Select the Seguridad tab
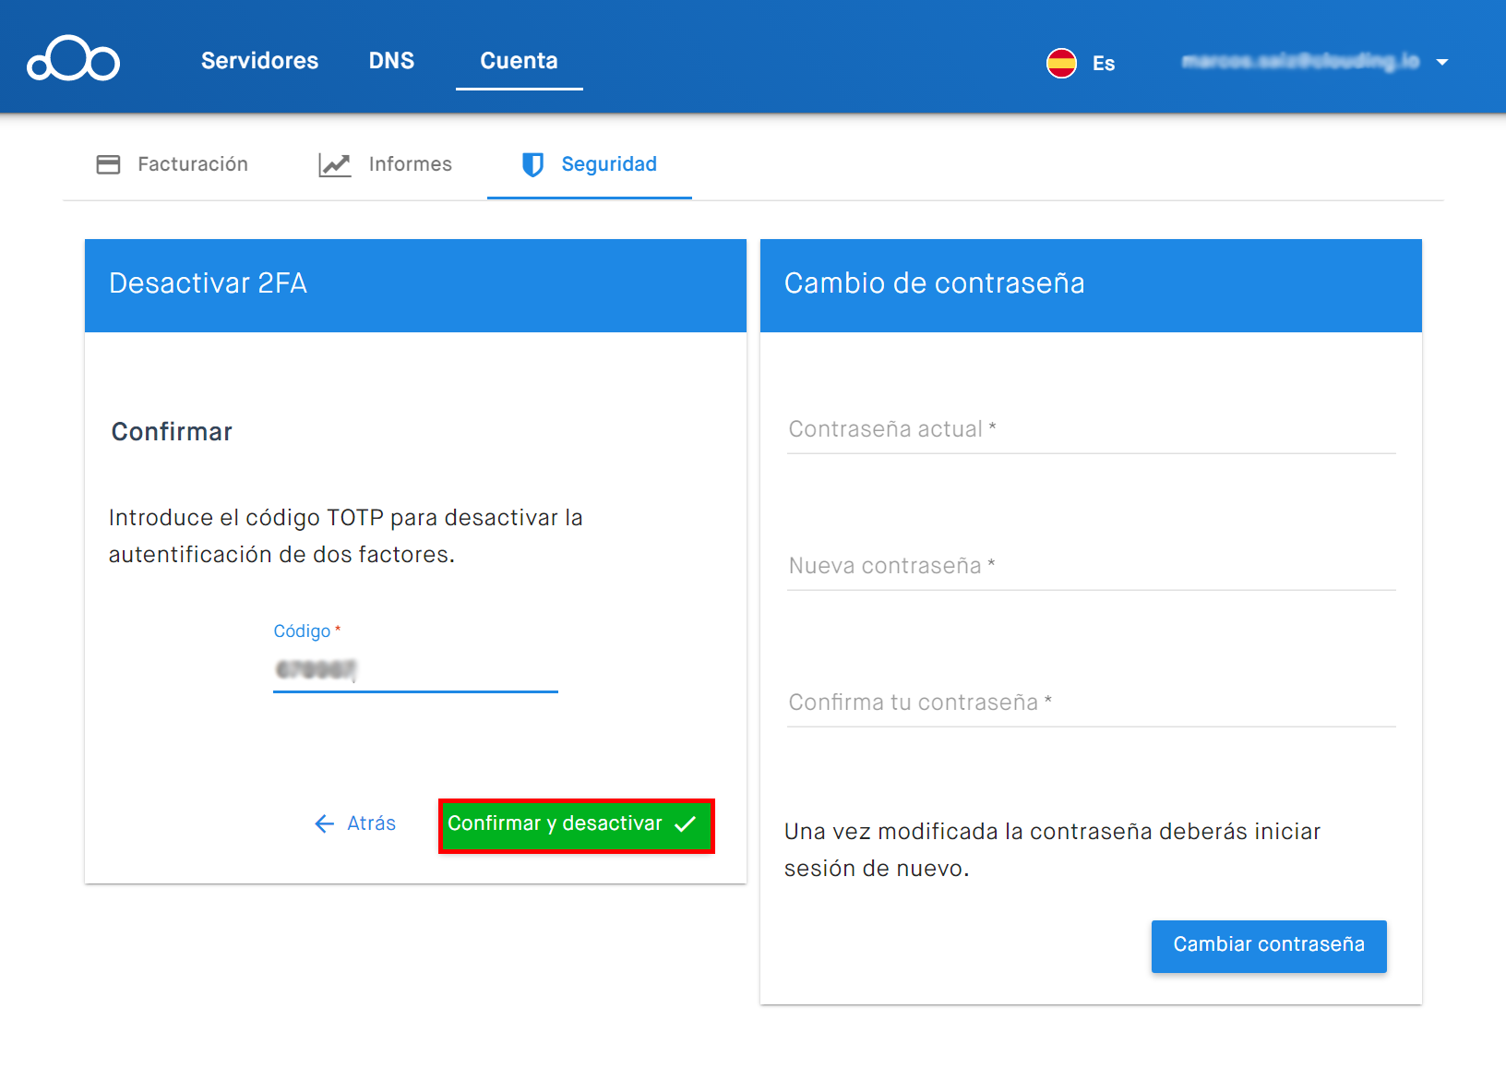 pos(609,164)
